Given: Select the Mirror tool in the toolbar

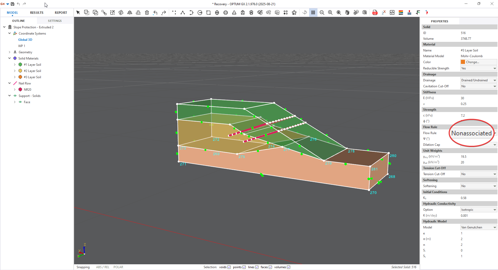Looking at the screenshot, I should [130, 12].
